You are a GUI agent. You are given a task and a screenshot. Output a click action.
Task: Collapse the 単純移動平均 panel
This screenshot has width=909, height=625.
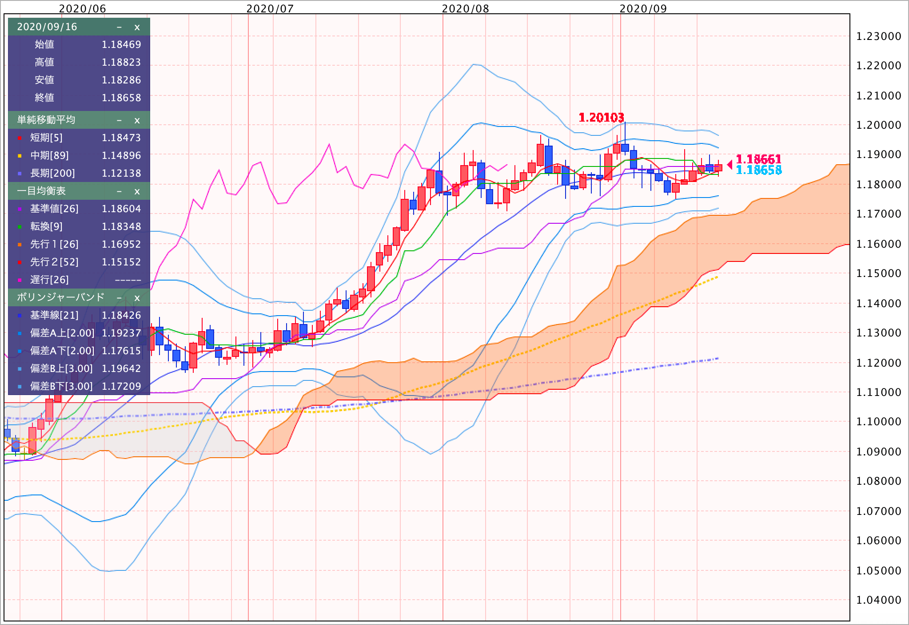pyautogui.click(x=119, y=120)
